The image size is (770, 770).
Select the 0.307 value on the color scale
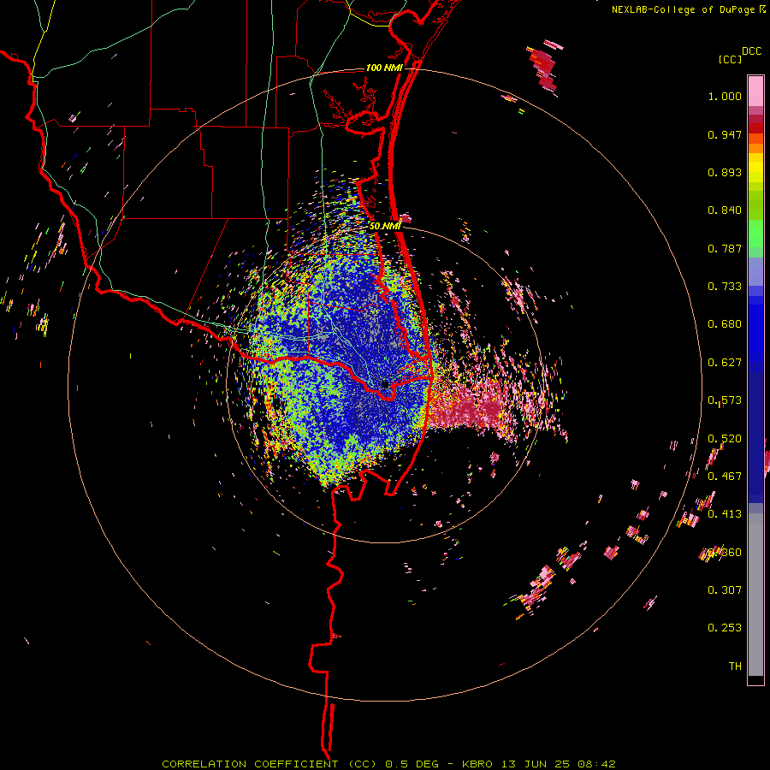coord(725,590)
